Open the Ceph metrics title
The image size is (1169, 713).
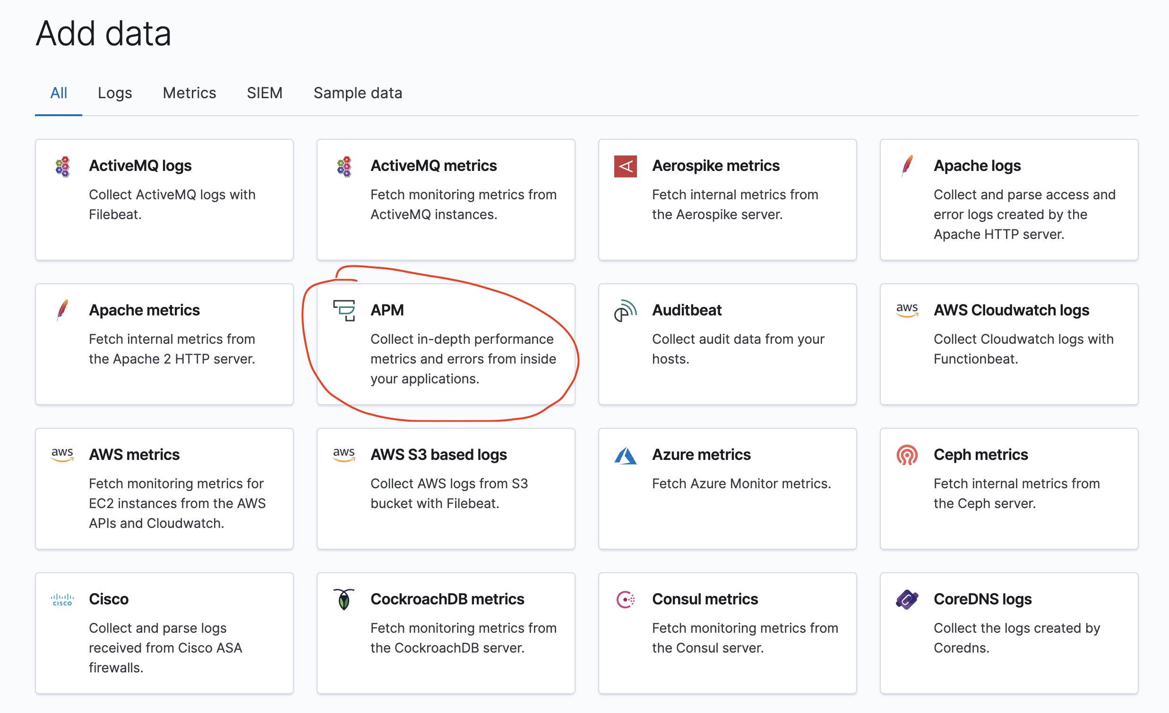click(980, 454)
